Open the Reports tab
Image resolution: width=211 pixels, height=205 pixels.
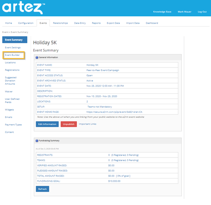click(96, 23)
